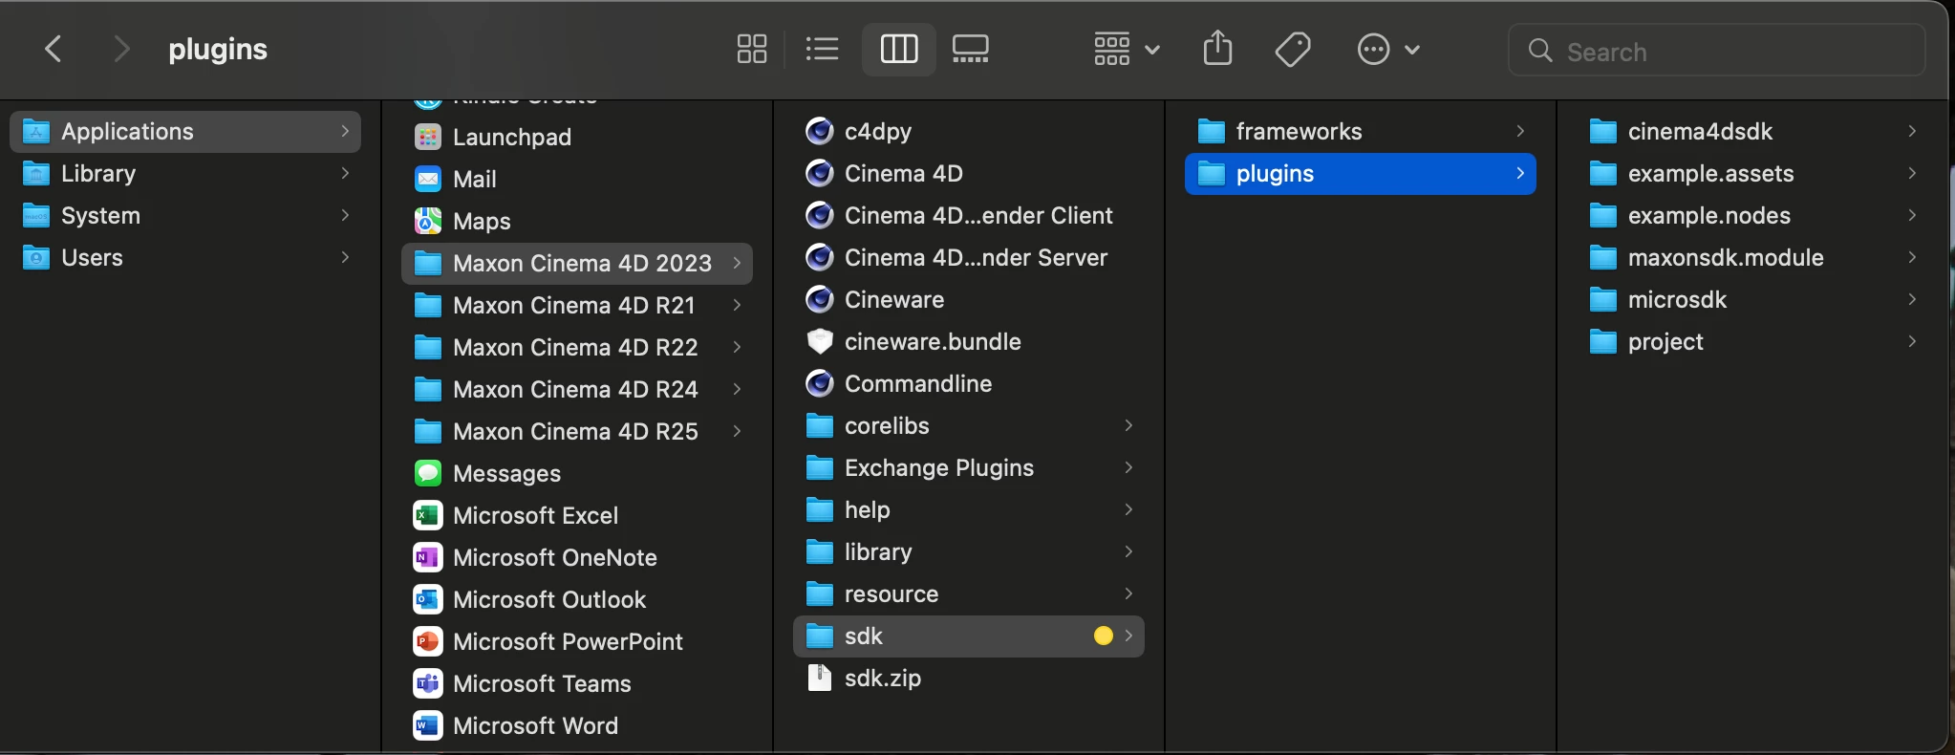Expand chevron next to cinema4dsdk
Viewport: 1955px width, 755px height.
[1912, 131]
